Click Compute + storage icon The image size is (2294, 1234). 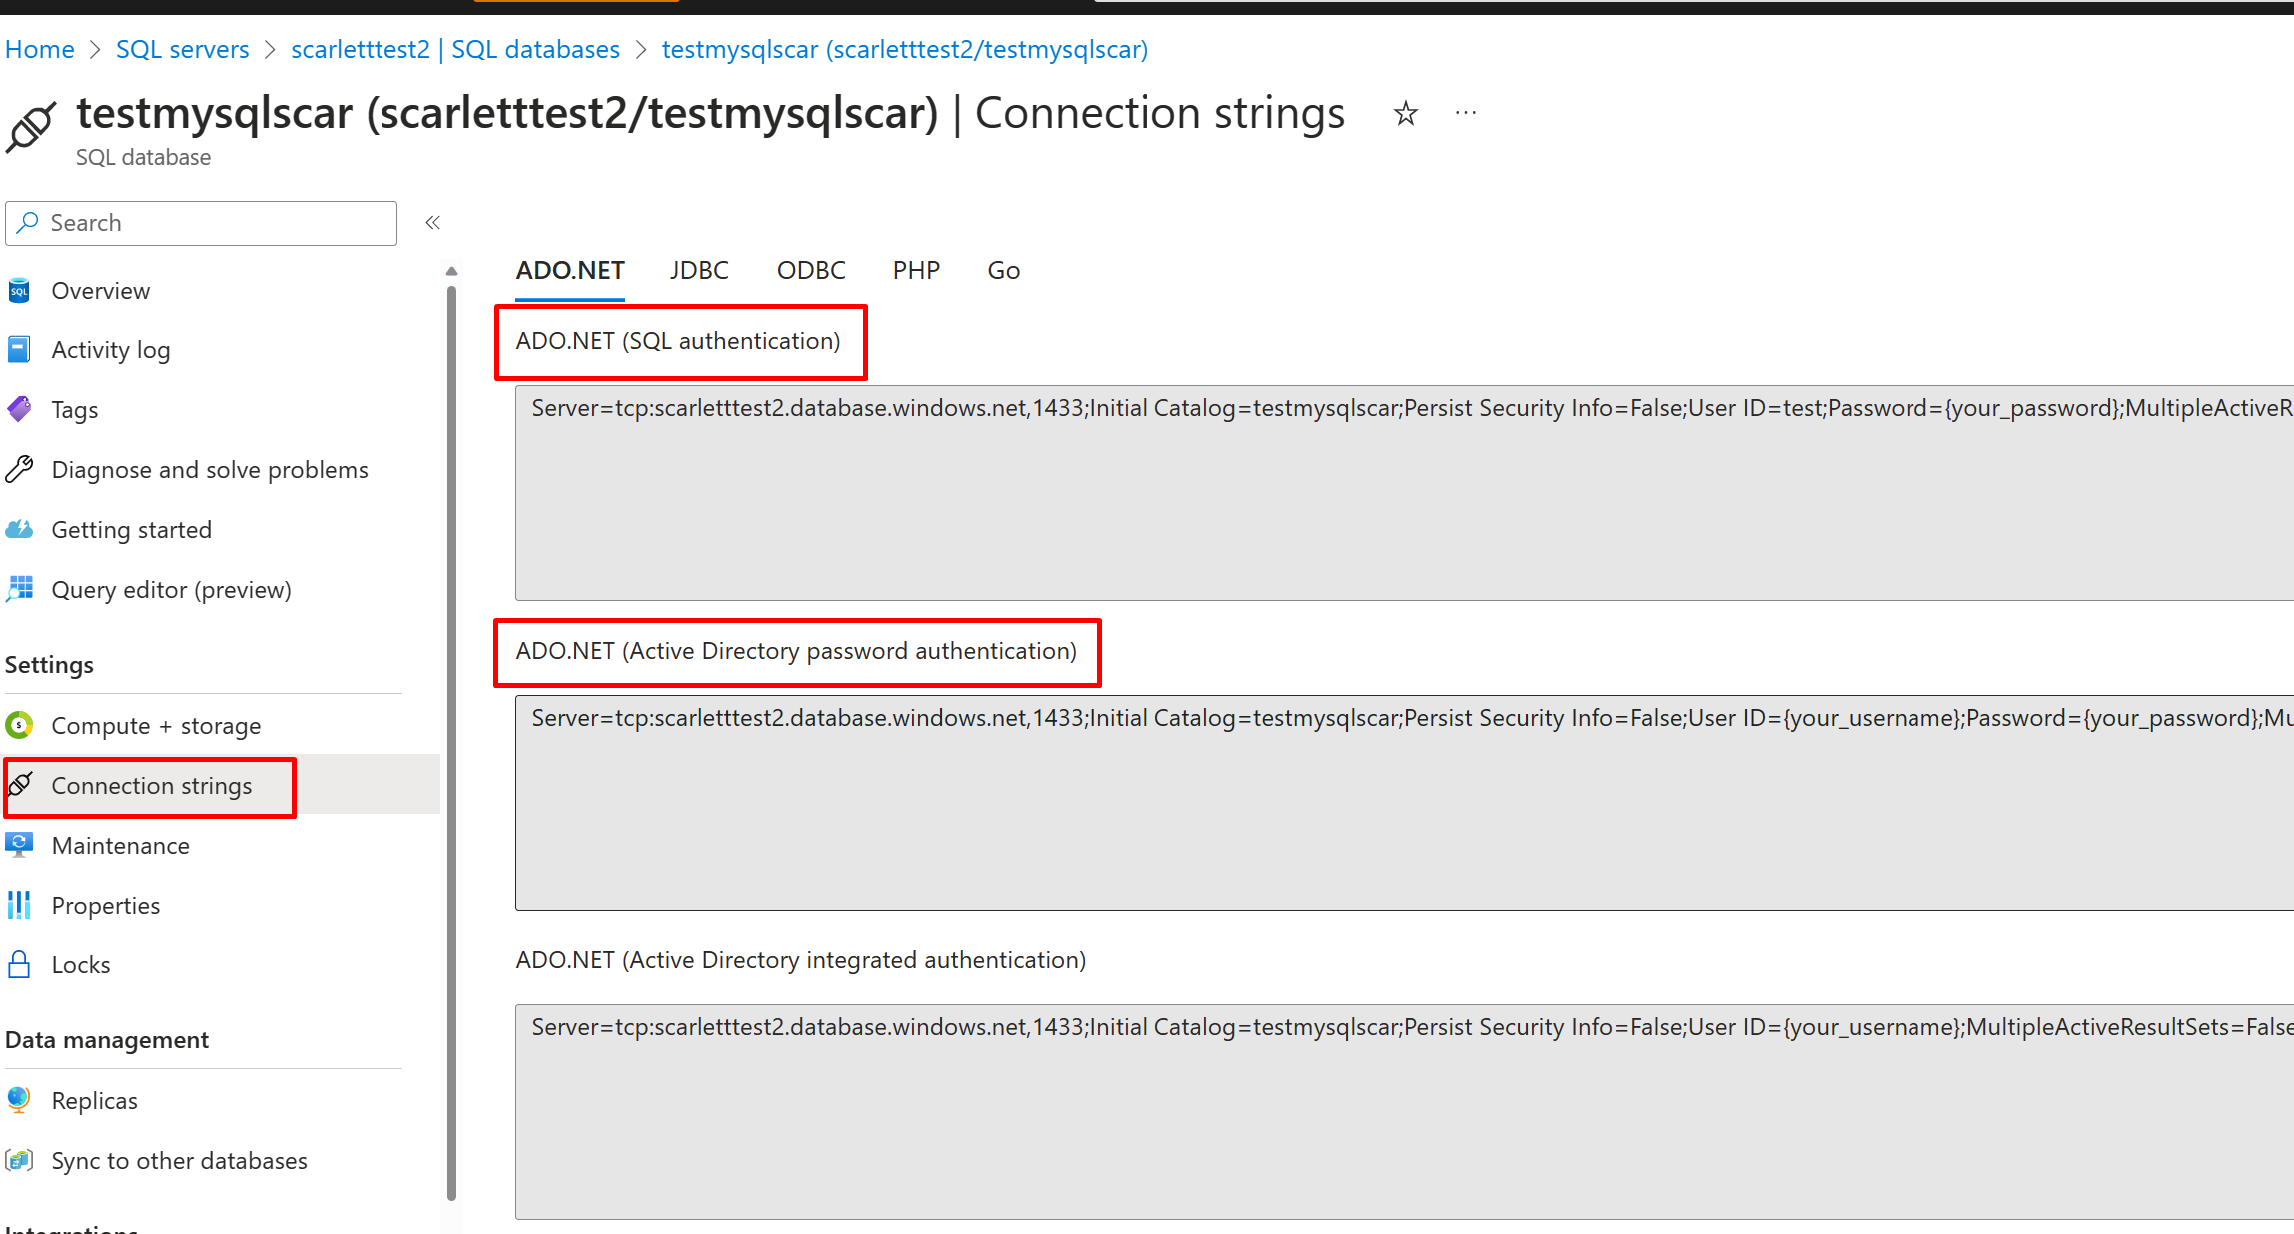point(19,725)
